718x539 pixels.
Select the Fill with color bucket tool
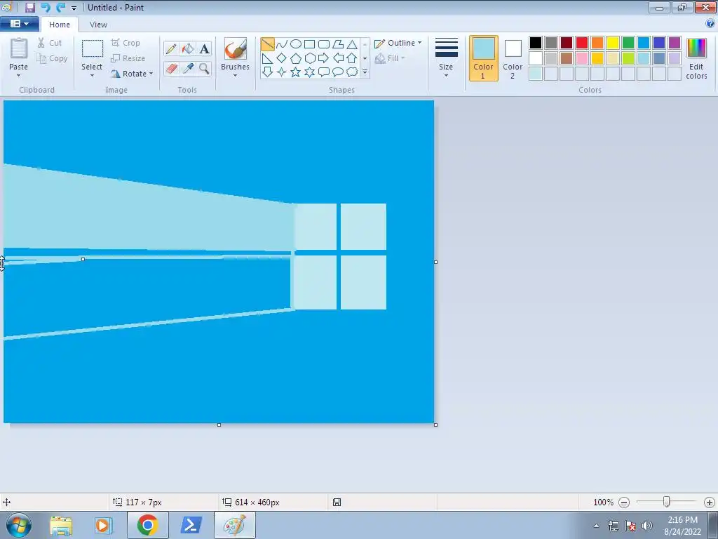pyautogui.click(x=188, y=48)
